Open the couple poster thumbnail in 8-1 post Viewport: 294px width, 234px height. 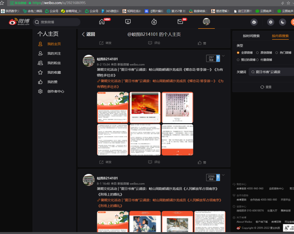click(145, 222)
